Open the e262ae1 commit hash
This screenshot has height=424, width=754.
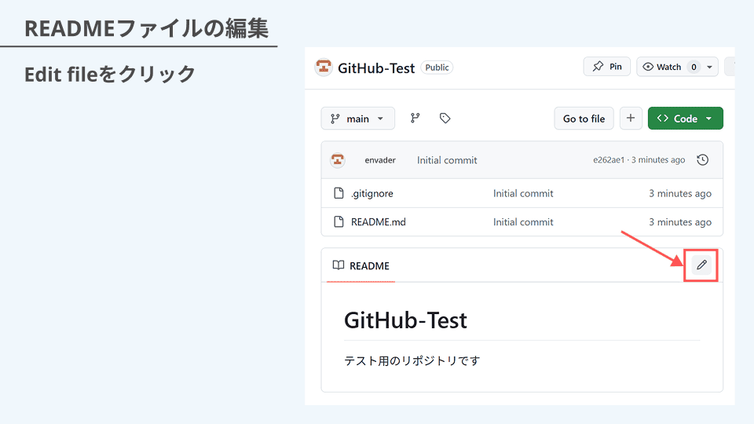608,159
